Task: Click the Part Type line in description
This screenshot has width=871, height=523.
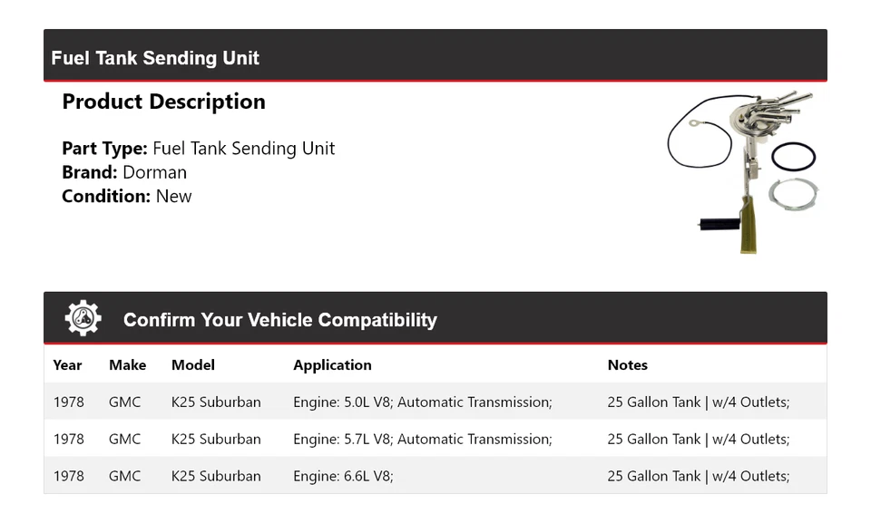Action: 198,149
